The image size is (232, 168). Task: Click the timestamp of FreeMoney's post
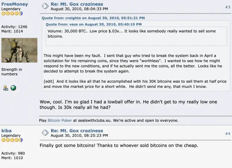(79, 9)
